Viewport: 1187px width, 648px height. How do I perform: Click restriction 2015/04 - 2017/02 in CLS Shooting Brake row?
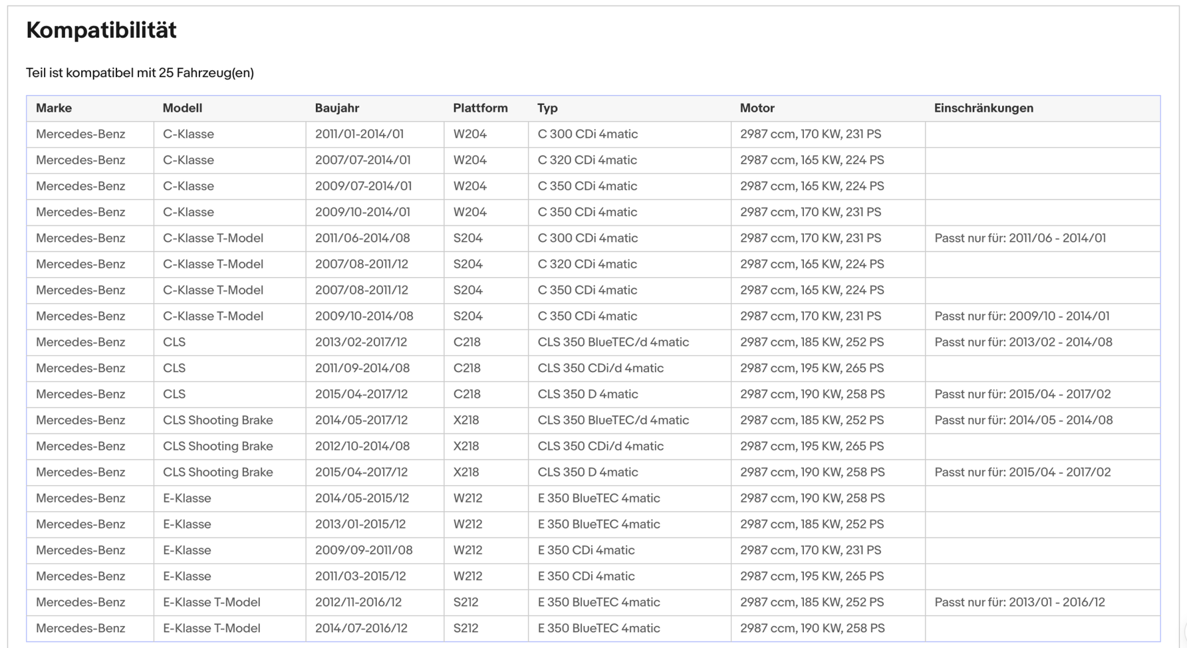tap(1022, 472)
